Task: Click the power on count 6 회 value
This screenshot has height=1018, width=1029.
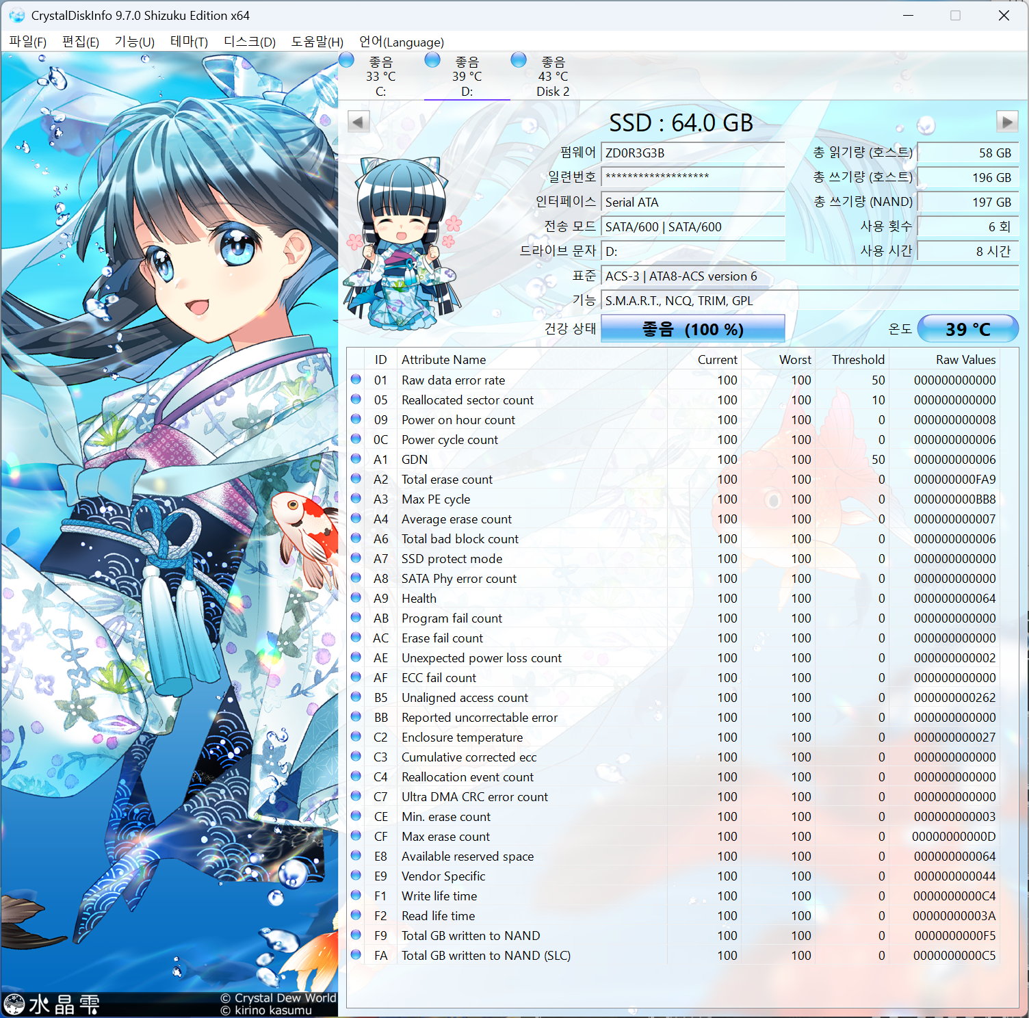Action: point(967,226)
